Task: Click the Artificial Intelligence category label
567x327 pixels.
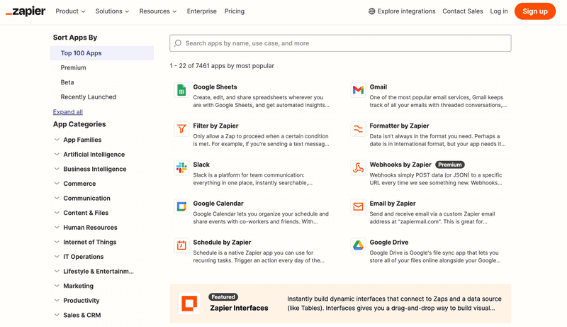Action: (x=94, y=155)
